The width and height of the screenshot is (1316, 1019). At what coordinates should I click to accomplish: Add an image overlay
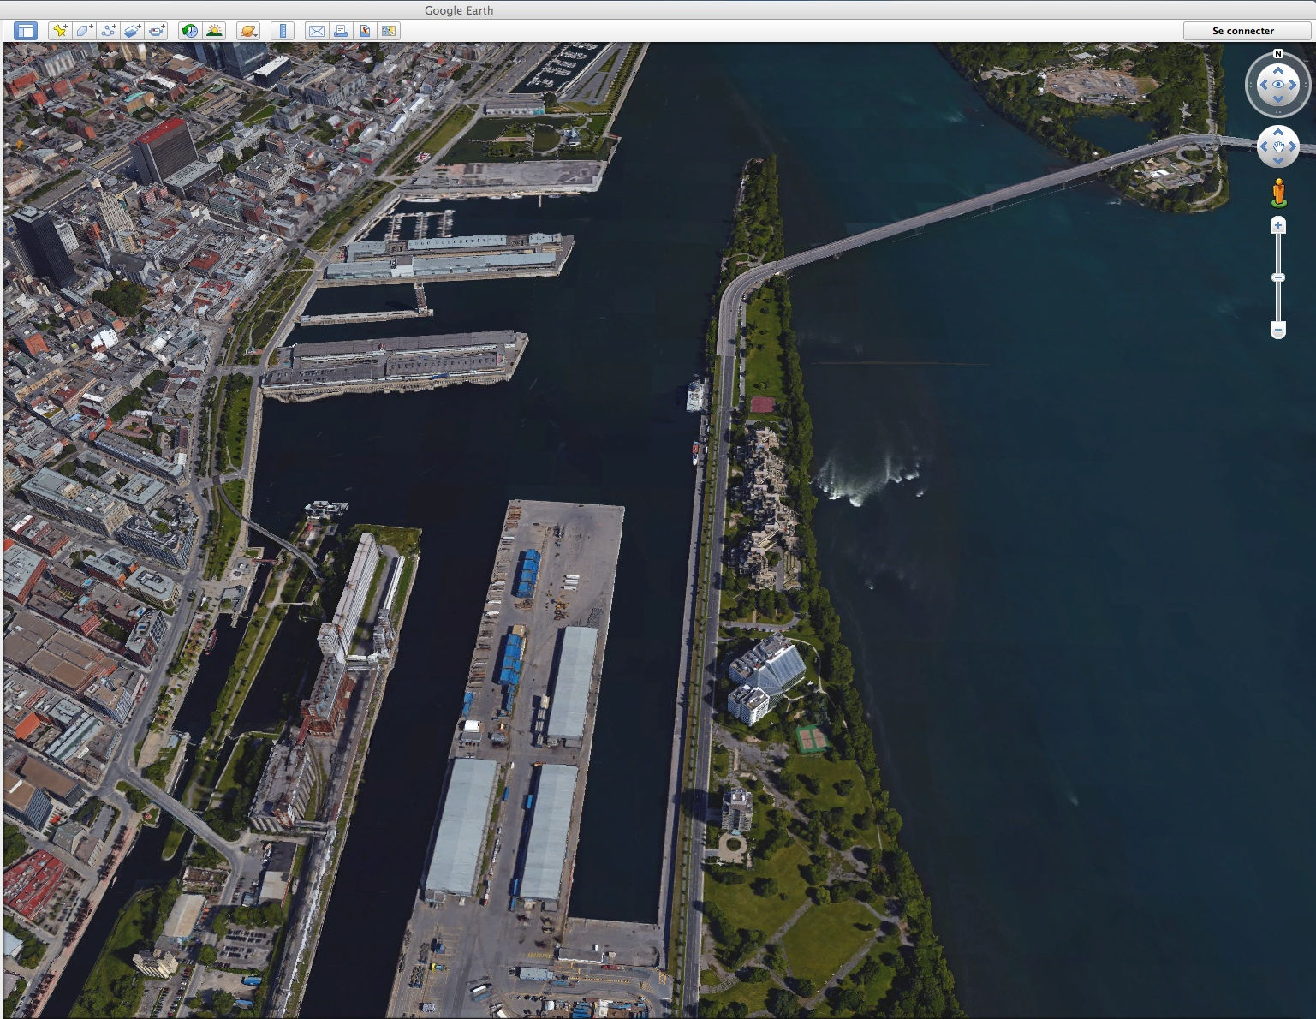click(132, 31)
